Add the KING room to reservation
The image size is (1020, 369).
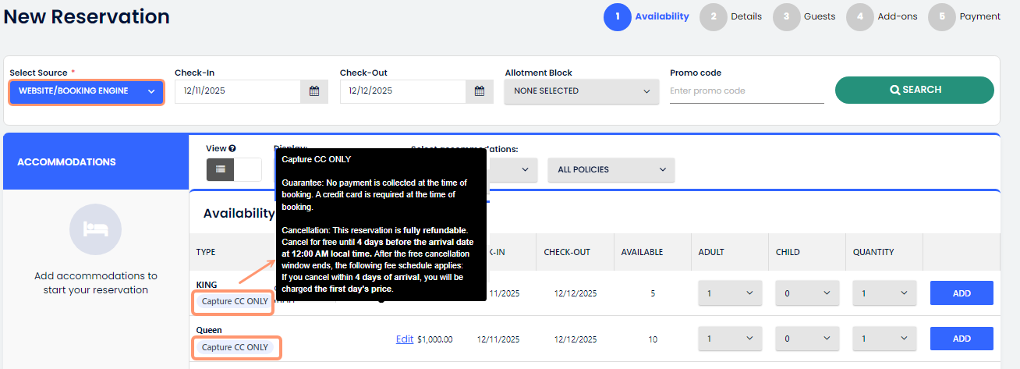(x=961, y=293)
